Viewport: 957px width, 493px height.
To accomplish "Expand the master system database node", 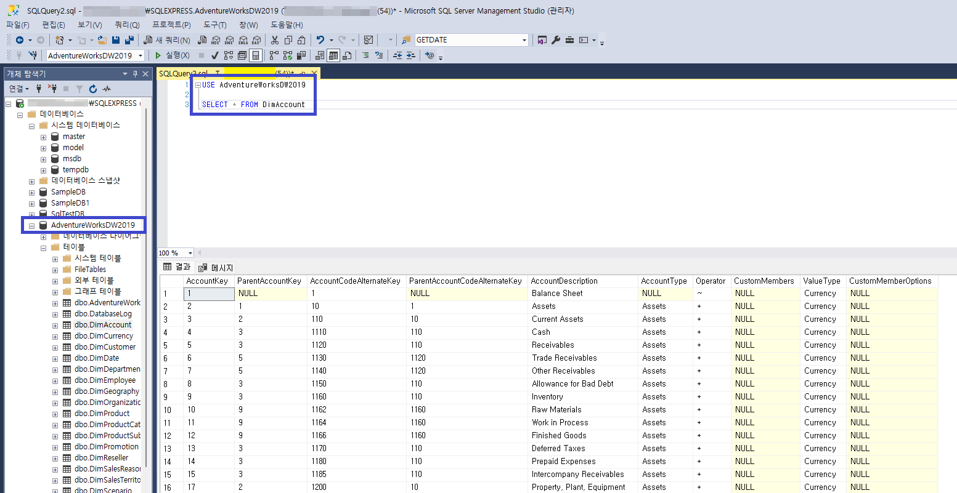I will [x=44, y=137].
